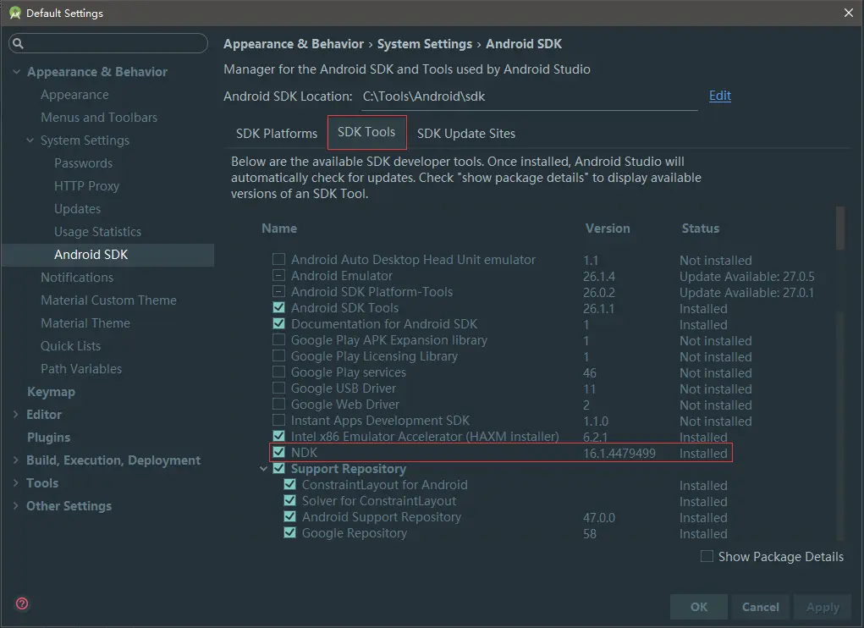Select Android SDK in tree
The width and height of the screenshot is (864, 628).
click(x=91, y=255)
